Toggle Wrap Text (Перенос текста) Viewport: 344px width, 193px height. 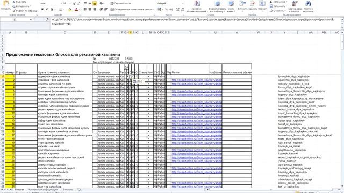click(x=121, y=3)
